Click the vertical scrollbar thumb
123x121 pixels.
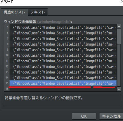point(119,65)
